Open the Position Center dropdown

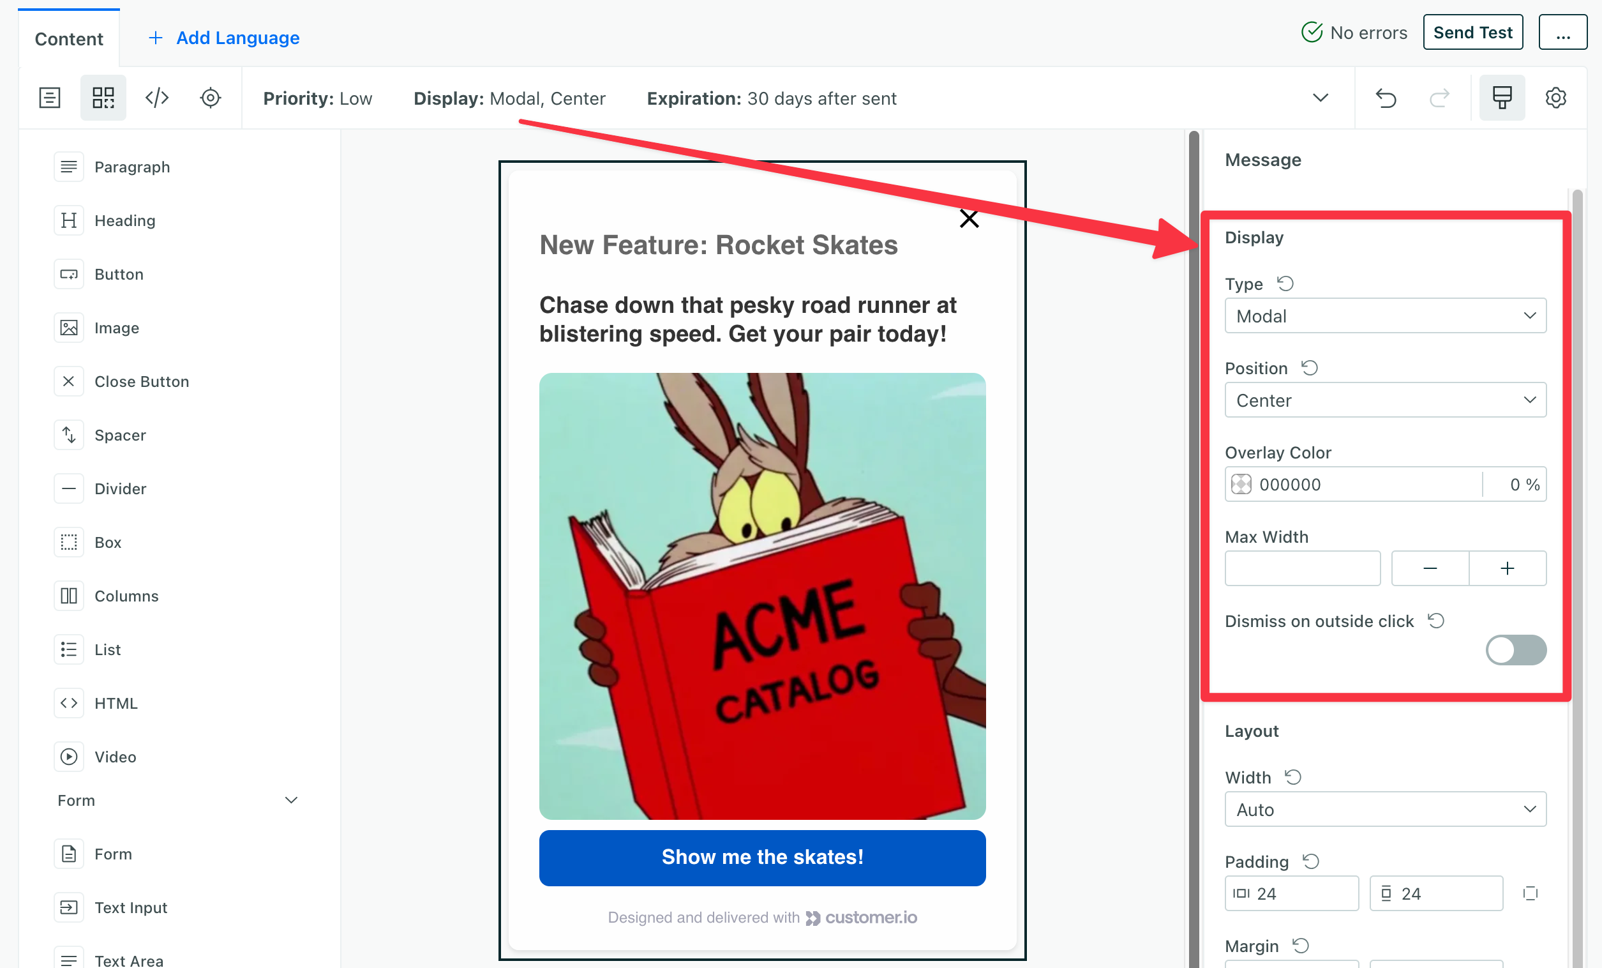[x=1385, y=400]
